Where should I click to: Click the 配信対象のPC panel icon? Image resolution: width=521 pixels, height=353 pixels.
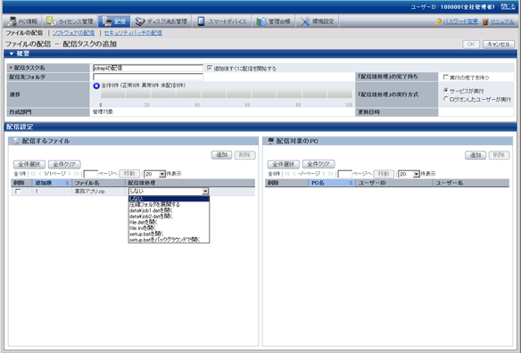[270, 141]
